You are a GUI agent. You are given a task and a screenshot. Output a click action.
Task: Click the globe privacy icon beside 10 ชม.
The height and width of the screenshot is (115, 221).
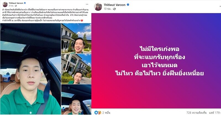[x=114, y=9]
